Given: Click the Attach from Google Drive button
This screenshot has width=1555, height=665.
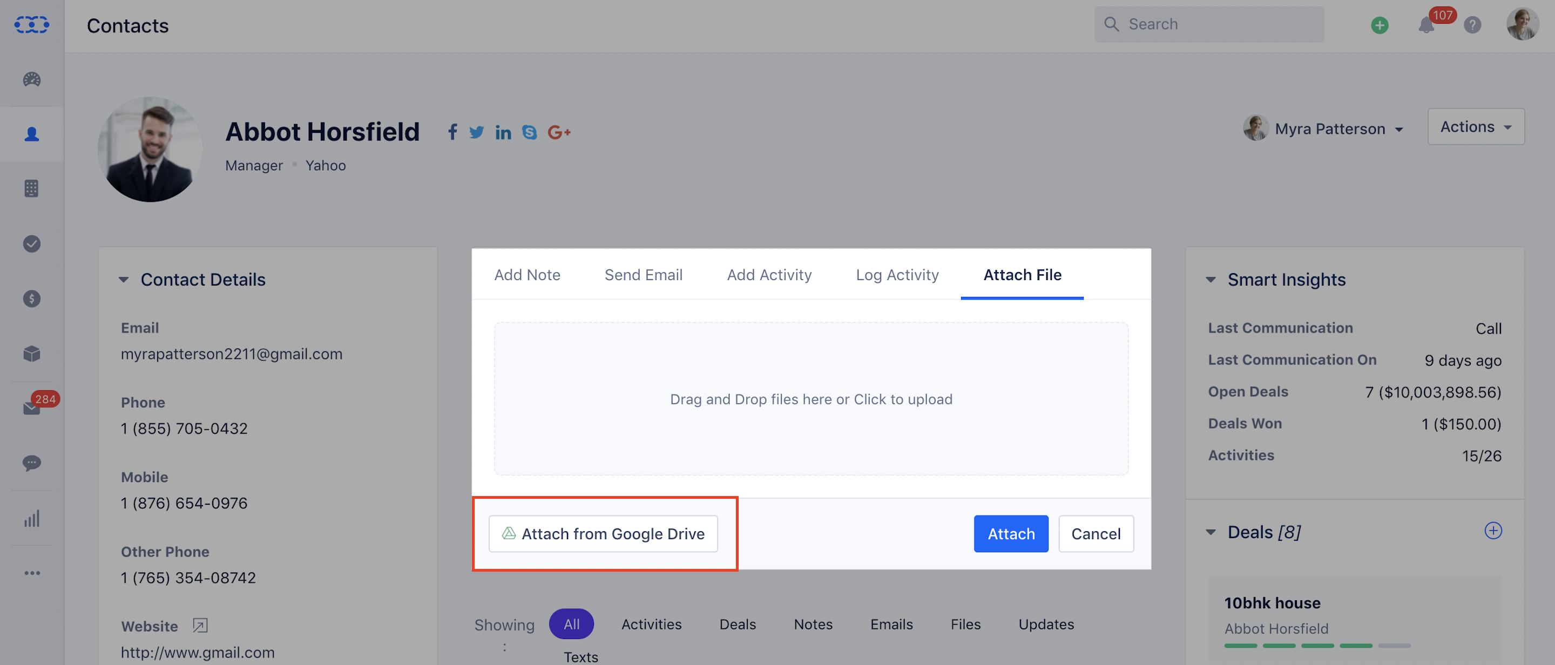Looking at the screenshot, I should tap(603, 533).
